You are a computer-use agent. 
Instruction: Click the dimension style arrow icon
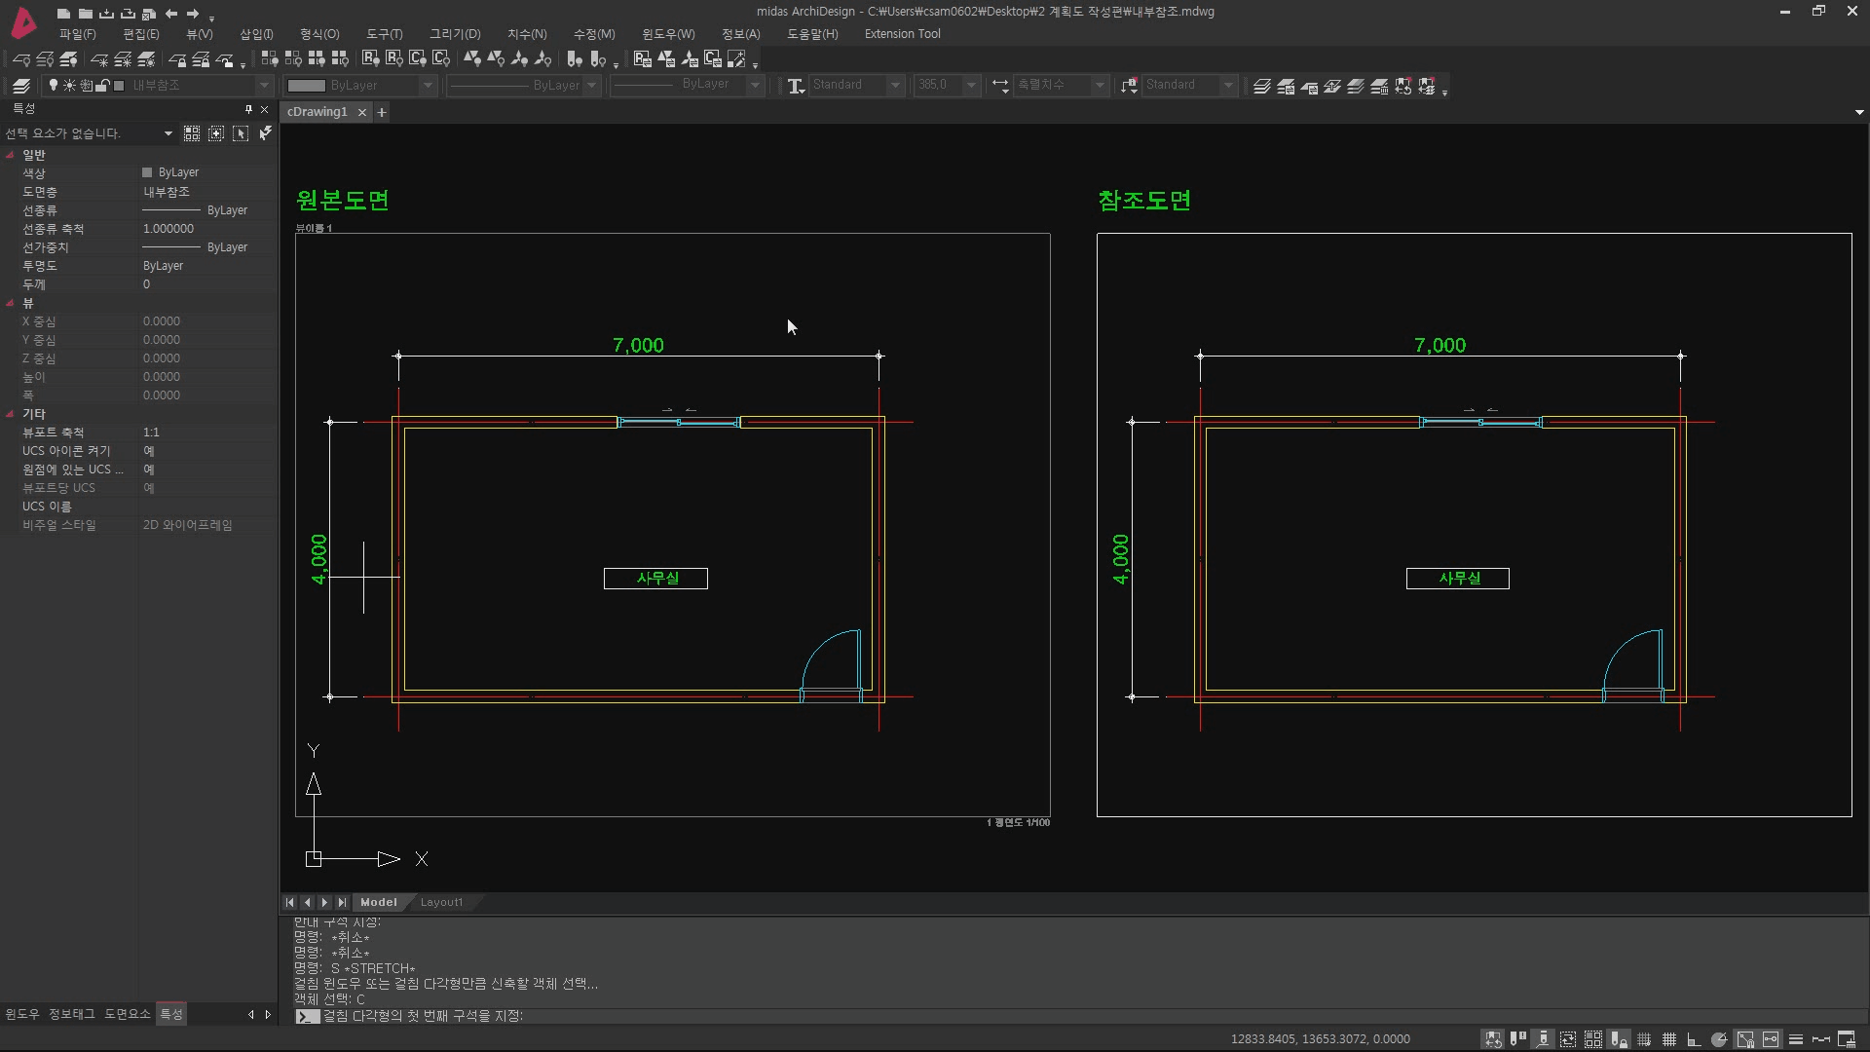[x=1000, y=86]
